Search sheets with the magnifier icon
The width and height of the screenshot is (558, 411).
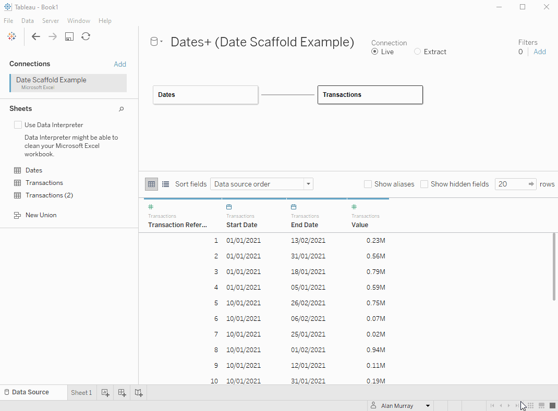121,109
